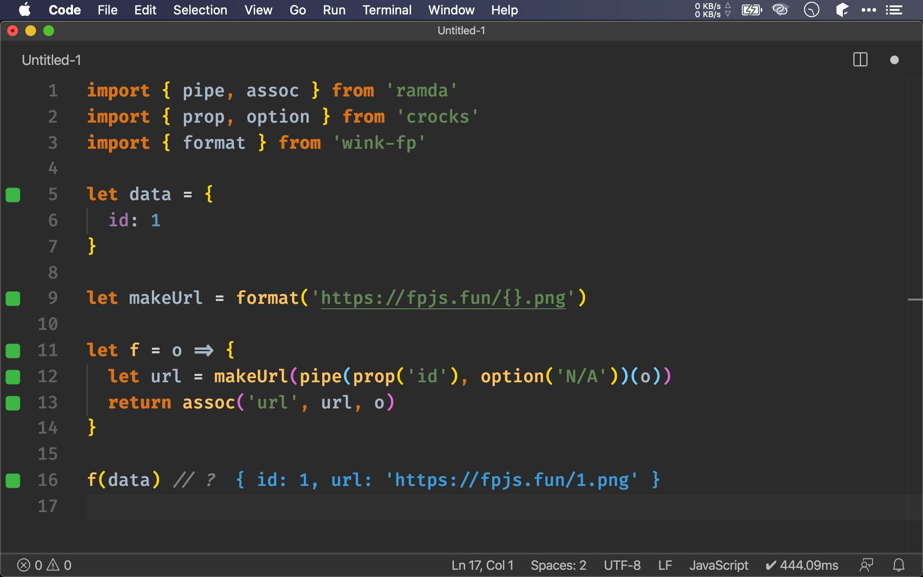This screenshot has width=923, height=577.
Task: Click the makeUrl variable declaration
Action: [166, 298]
